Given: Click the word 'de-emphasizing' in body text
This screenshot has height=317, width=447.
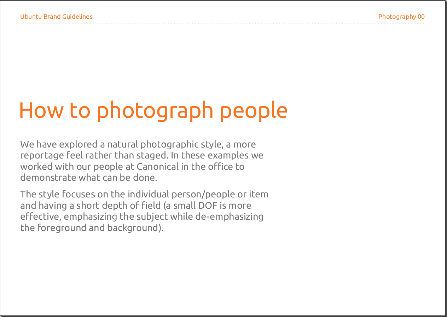Looking at the screenshot, I should click(x=229, y=217).
